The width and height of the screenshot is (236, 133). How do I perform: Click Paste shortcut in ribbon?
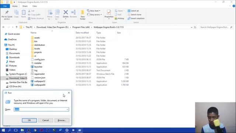coord(36,18)
